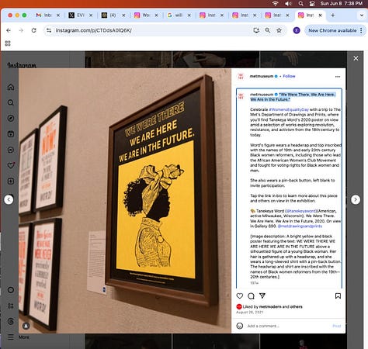Open the Reels icon in sidebar
Image resolution: width=368 pixels, height=349 pixels.
(x=11, y=134)
